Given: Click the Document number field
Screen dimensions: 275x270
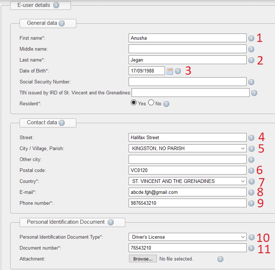Looking at the screenshot, I should coord(187,248).
